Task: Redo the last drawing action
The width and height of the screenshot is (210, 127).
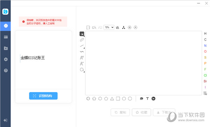Action: pyautogui.click(x=100, y=28)
